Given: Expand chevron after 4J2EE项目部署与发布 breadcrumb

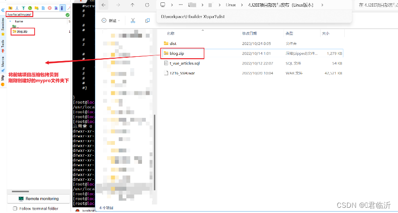Looking at the screenshot, I should pyautogui.click(x=322, y=5).
